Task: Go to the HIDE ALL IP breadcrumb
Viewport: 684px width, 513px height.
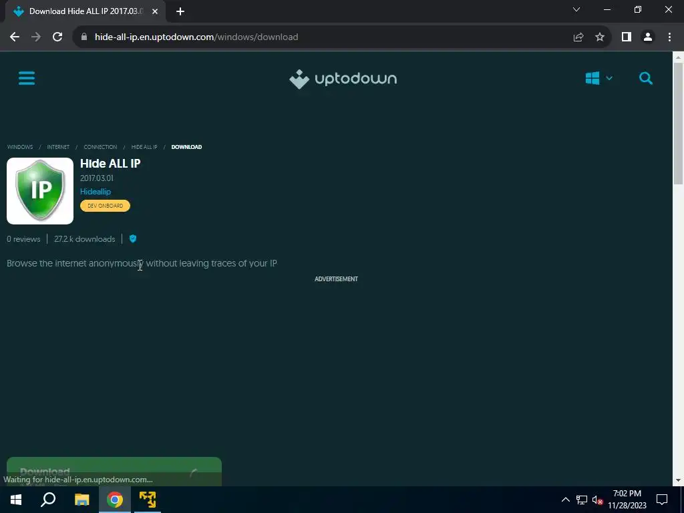Action: click(x=144, y=147)
